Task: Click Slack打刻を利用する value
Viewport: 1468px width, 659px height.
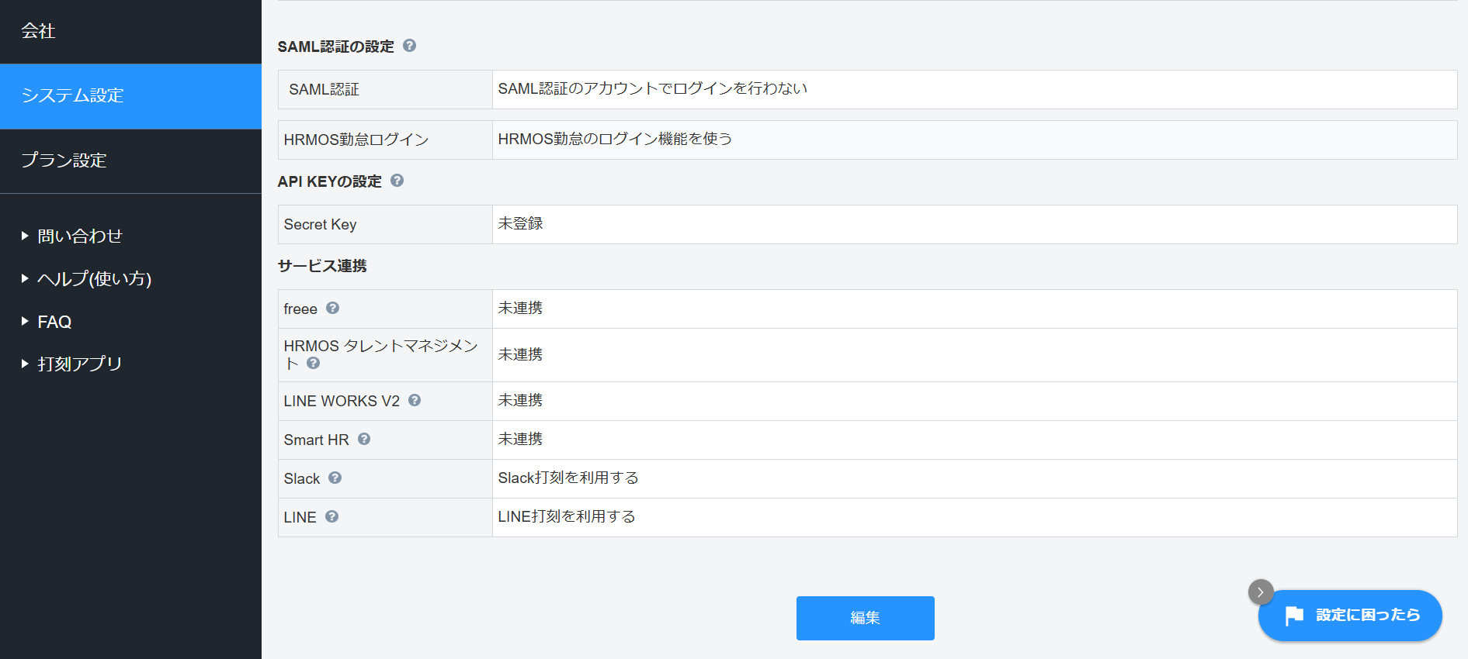Action: point(568,478)
